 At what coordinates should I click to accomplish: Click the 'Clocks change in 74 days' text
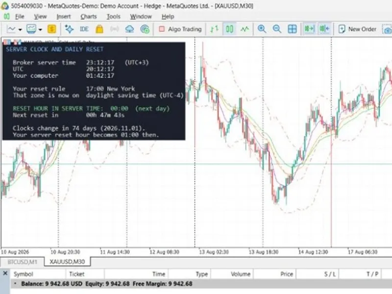pyautogui.click(x=79, y=128)
